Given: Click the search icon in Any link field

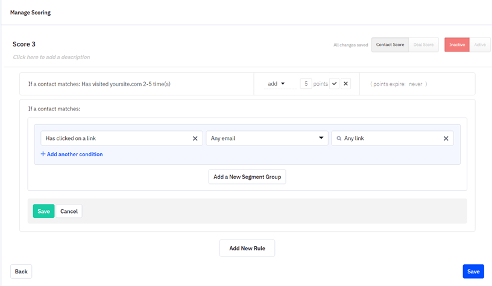Looking at the screenshot, I should tap(339, 138).
